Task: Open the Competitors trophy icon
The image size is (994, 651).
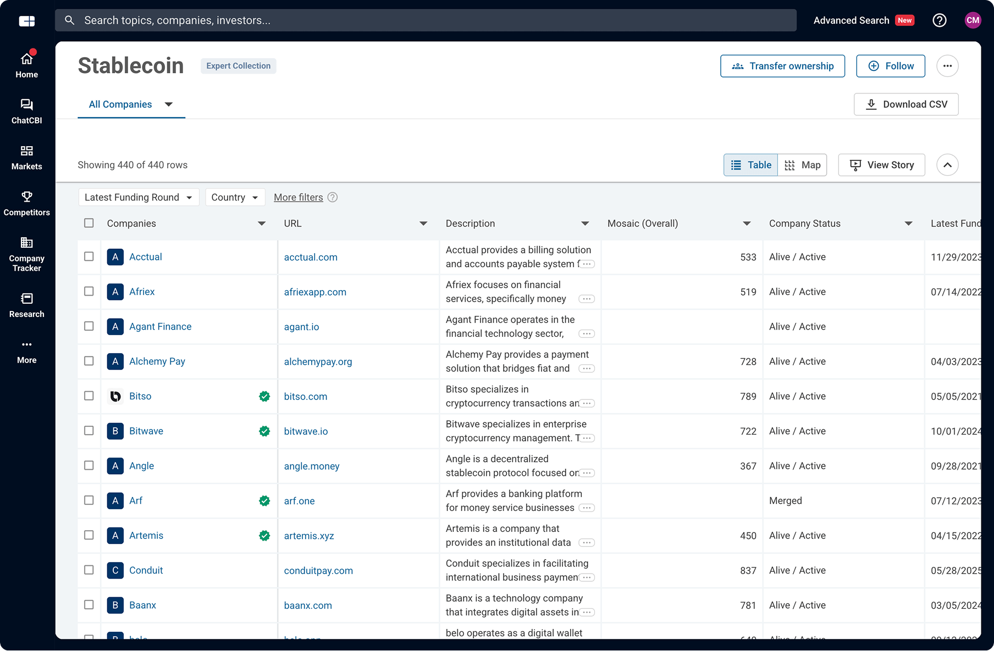Action: pos(26,197)
